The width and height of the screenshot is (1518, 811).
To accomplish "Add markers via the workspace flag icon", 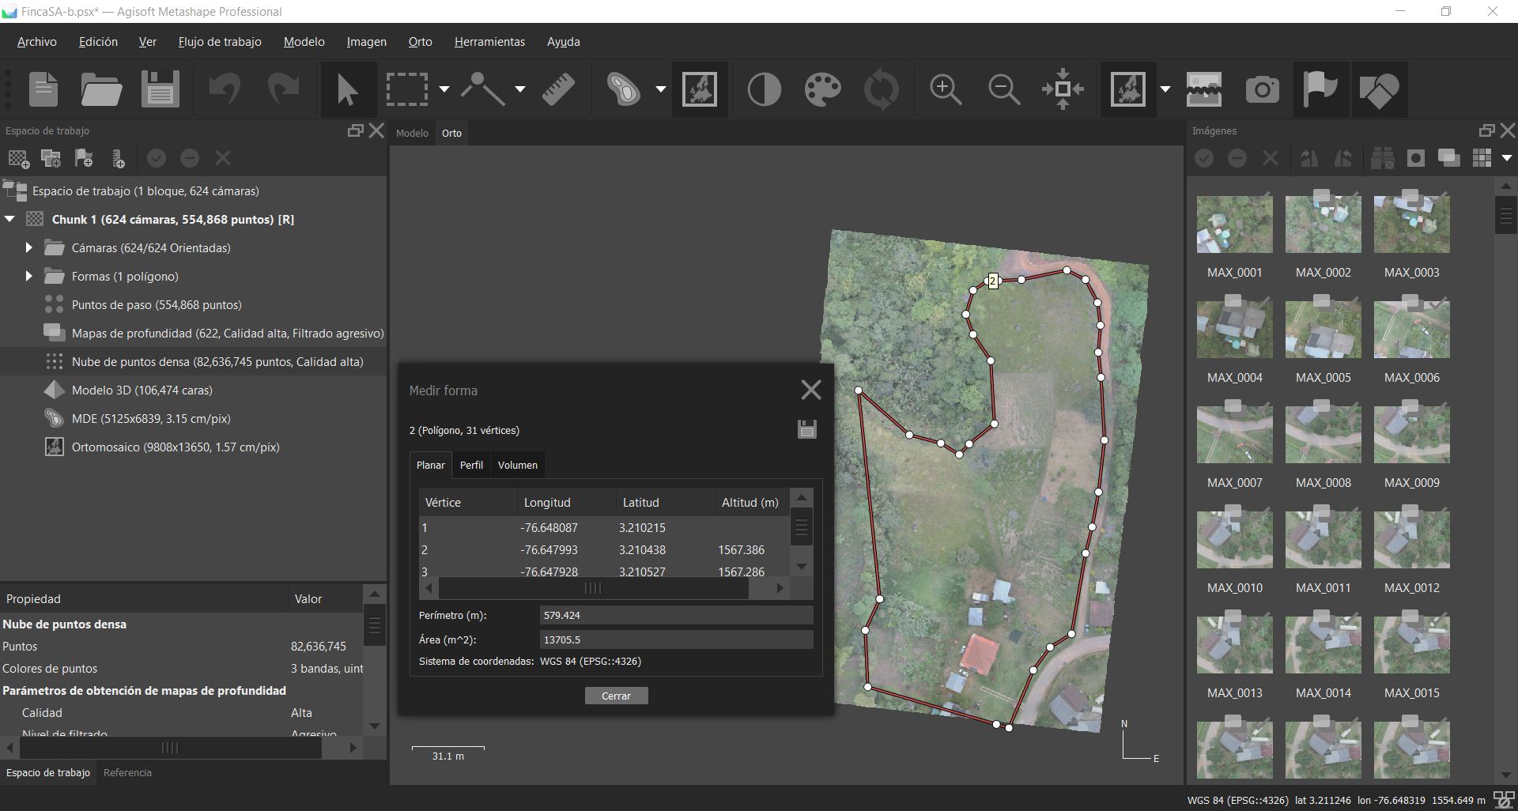I will 85,159.
